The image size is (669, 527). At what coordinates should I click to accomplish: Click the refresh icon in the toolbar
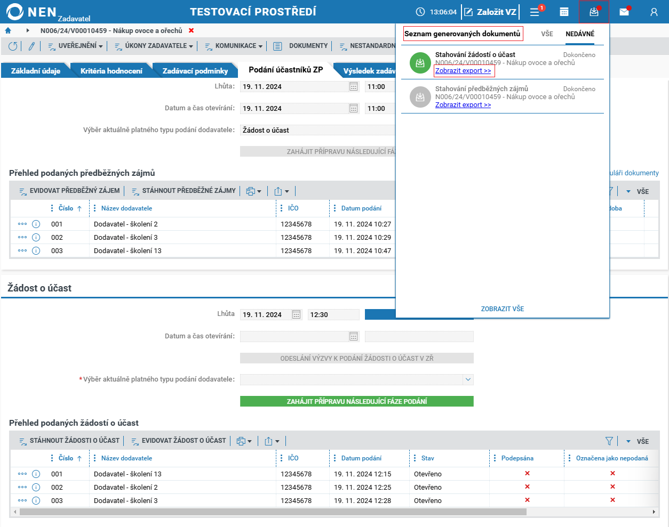click(13, 46)
